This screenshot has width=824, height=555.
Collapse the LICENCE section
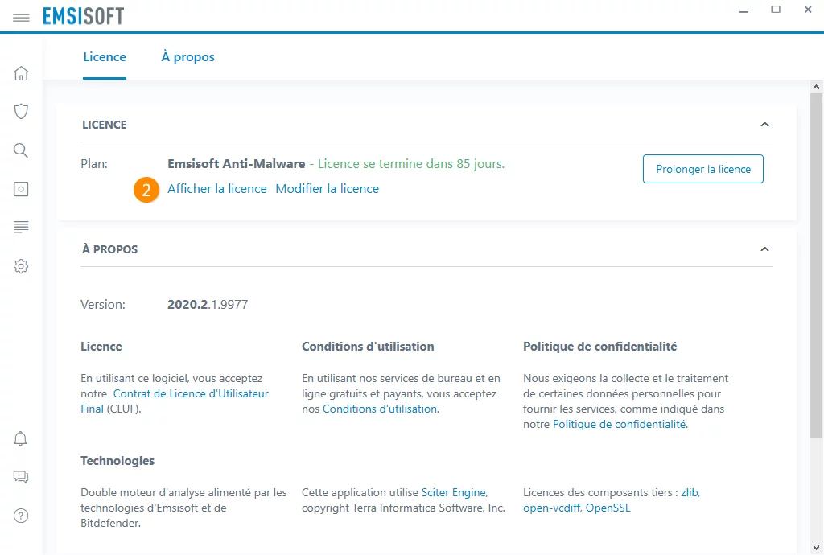click(x=764, y=125)
